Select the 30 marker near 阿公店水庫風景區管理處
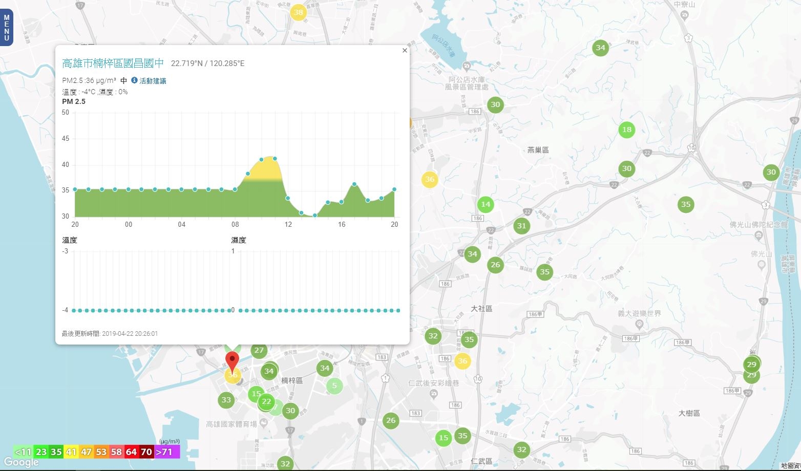 (x=495, y=104)
